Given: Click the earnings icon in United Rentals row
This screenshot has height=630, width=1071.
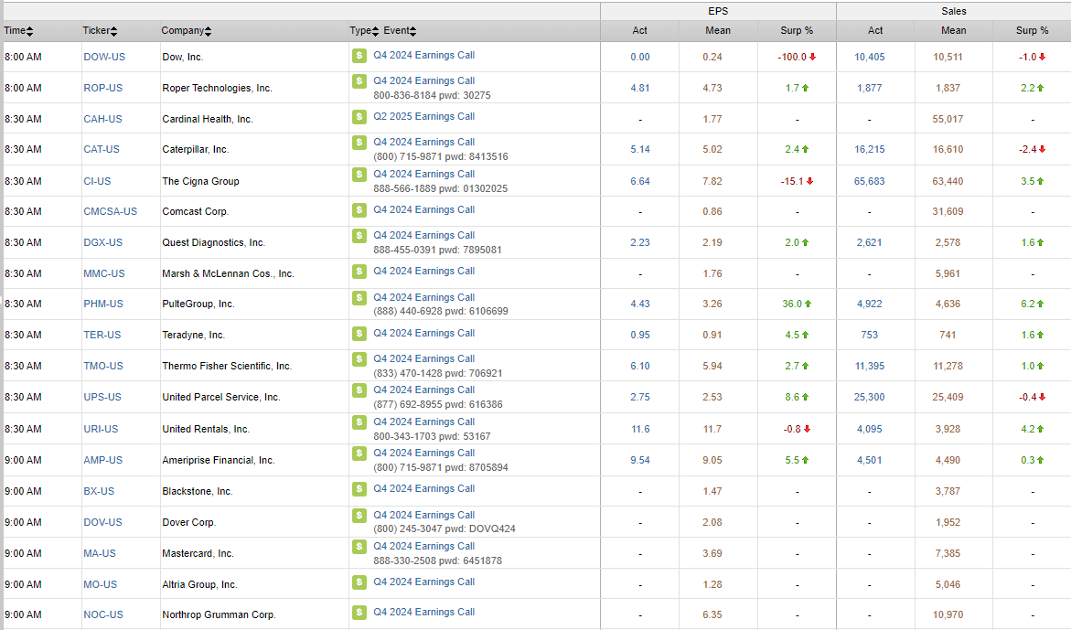Looking at the screenshot, I should coord(359,422).
